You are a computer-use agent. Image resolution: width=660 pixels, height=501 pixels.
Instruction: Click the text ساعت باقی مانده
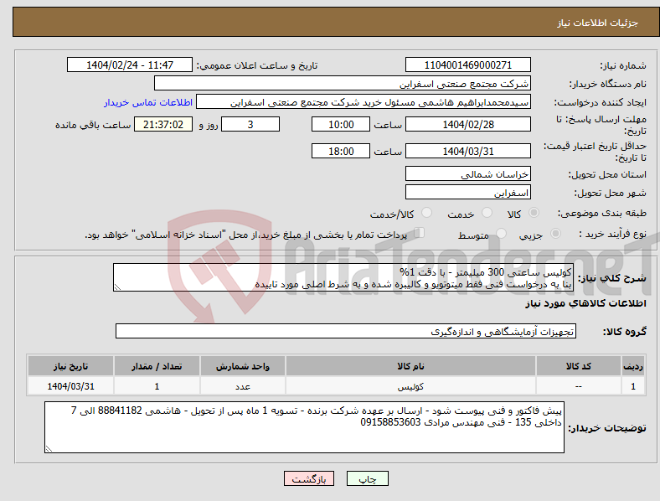pyautogui.click(x=93, y=125)
